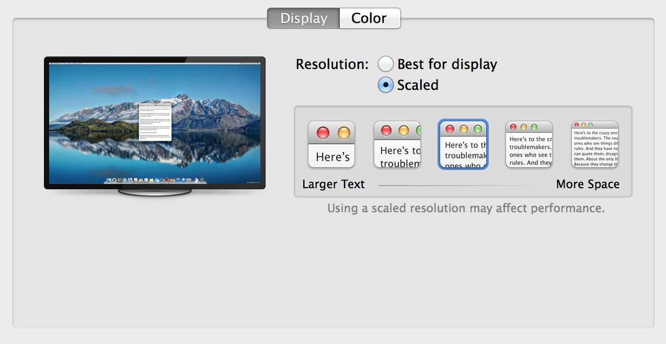Click the scaled resolution performance warning text
666x344 pixels.
pos(466,208)
